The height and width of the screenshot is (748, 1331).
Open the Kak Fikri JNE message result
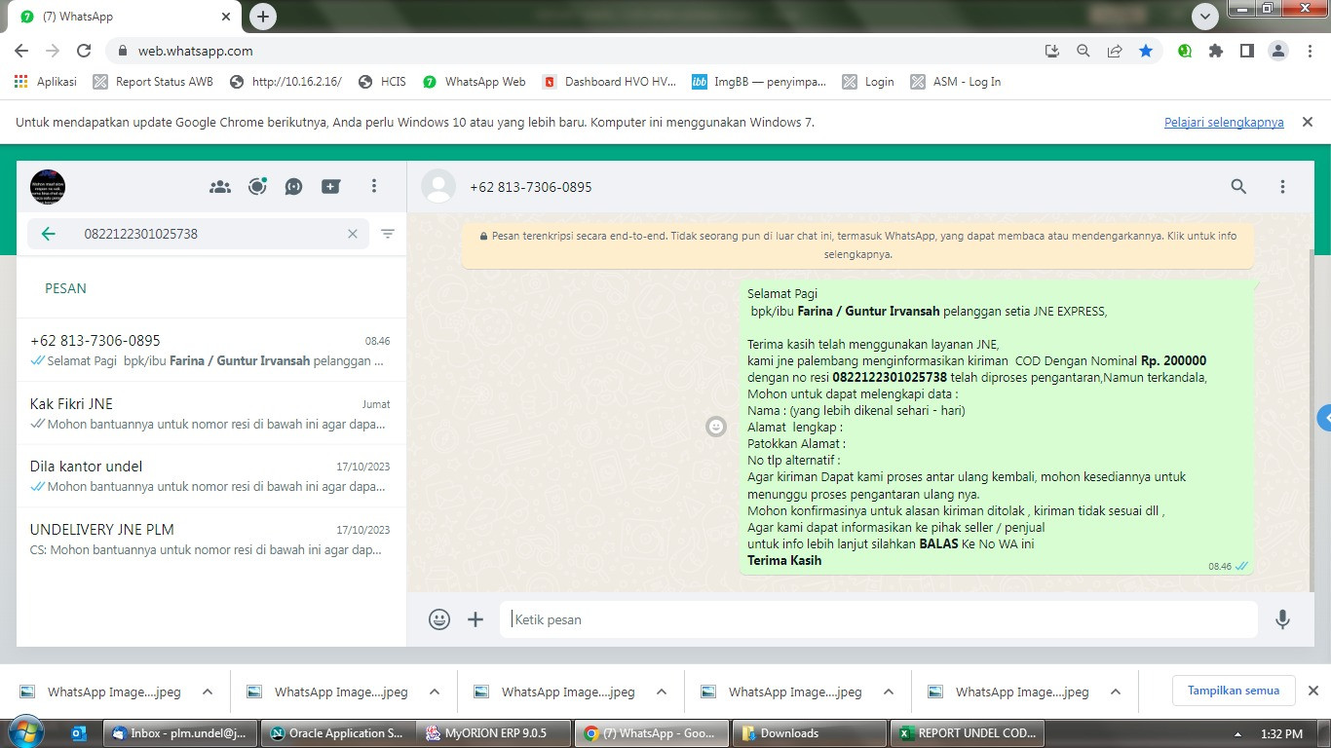point(210,413)
